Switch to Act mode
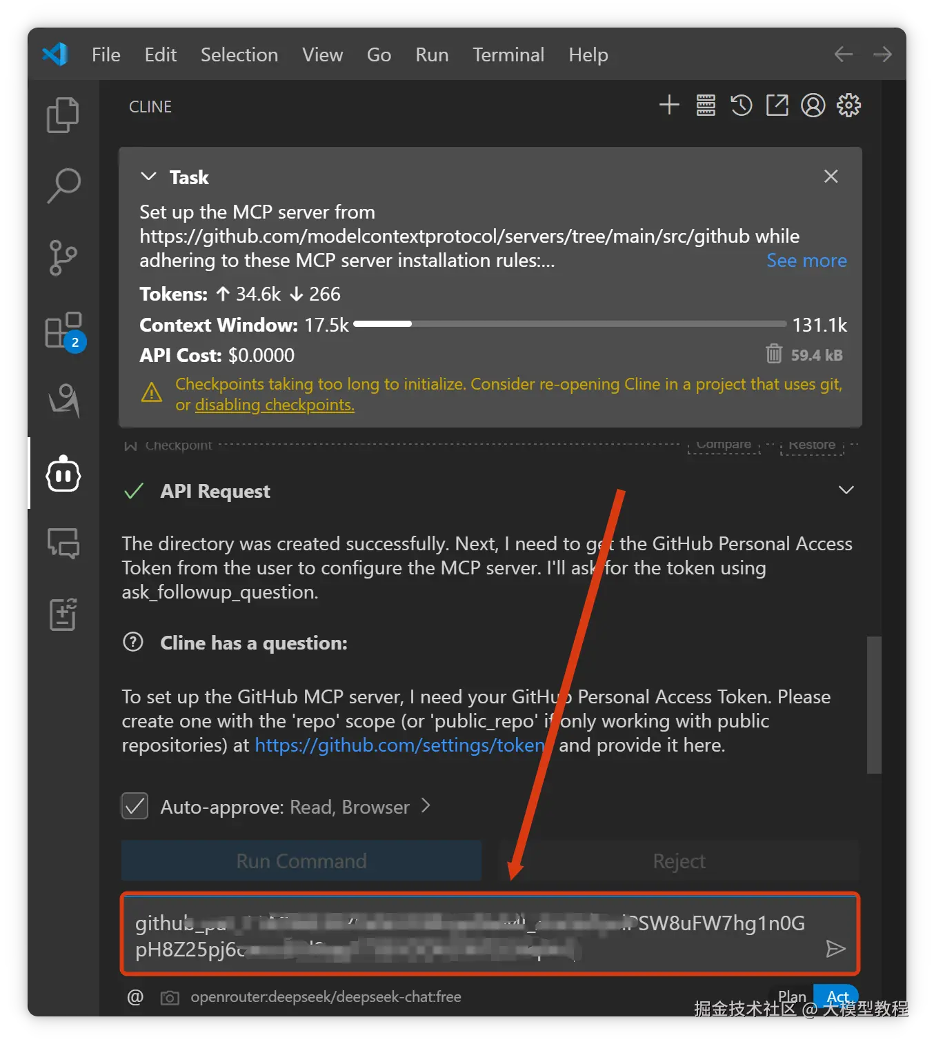934x1044 pixels. [x=837, y=996]
